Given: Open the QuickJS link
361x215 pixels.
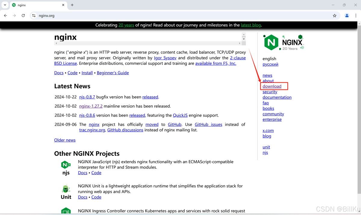Looking at the screenshot, I should point(180,115).
